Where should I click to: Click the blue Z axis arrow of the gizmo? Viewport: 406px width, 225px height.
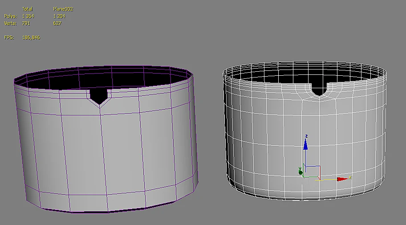coord(305,144)
